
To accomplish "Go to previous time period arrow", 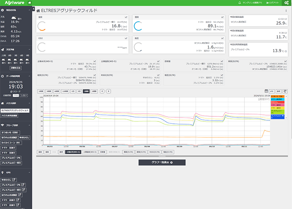I will click(102, 91).
